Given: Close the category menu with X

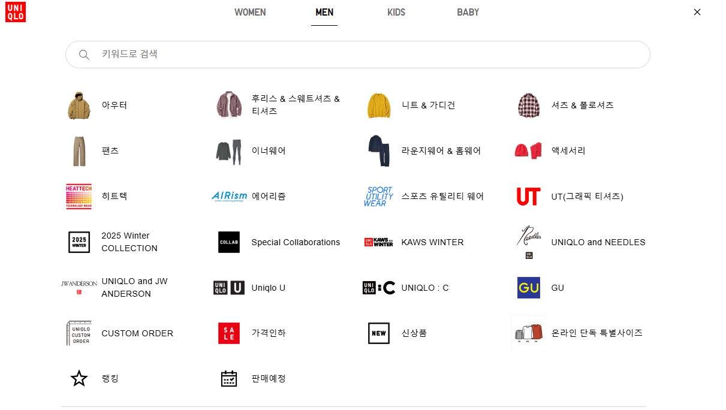Looking at the screenshot, I should click(697, 12).
